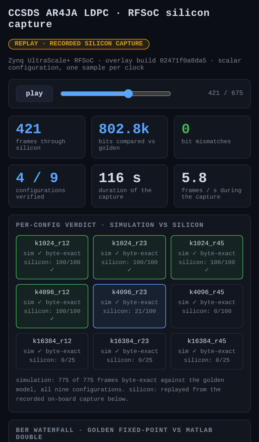Click the bit mismatches stat tile
The width and height of the screenshot is (259, 442).
coord(212,137)
